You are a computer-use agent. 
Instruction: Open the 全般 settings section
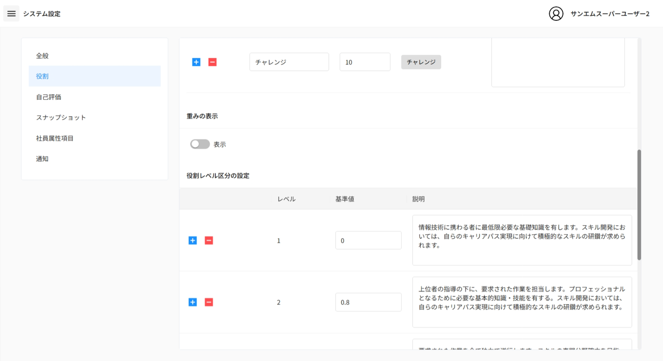[94, 56]
